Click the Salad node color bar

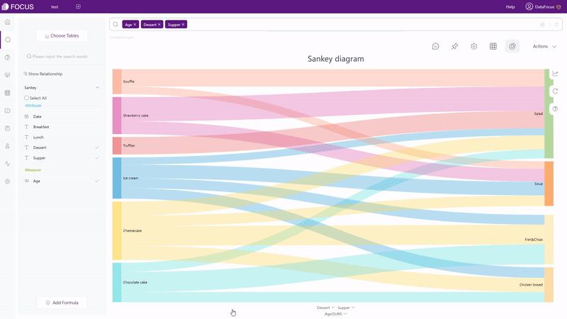(549, 114)
